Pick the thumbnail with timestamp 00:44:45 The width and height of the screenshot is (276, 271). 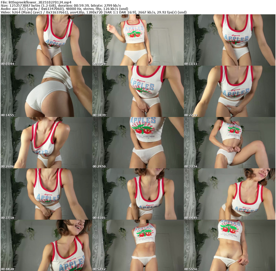coord(230,194)
